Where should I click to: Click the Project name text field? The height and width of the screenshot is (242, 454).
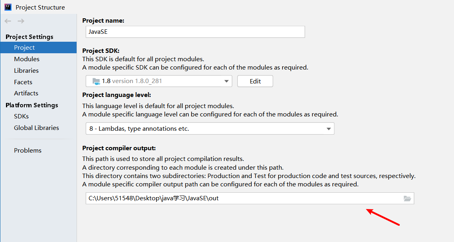pyautogui.click(x=195, y=32)
